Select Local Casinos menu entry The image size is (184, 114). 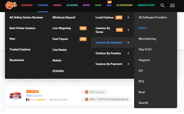(105, 18)
